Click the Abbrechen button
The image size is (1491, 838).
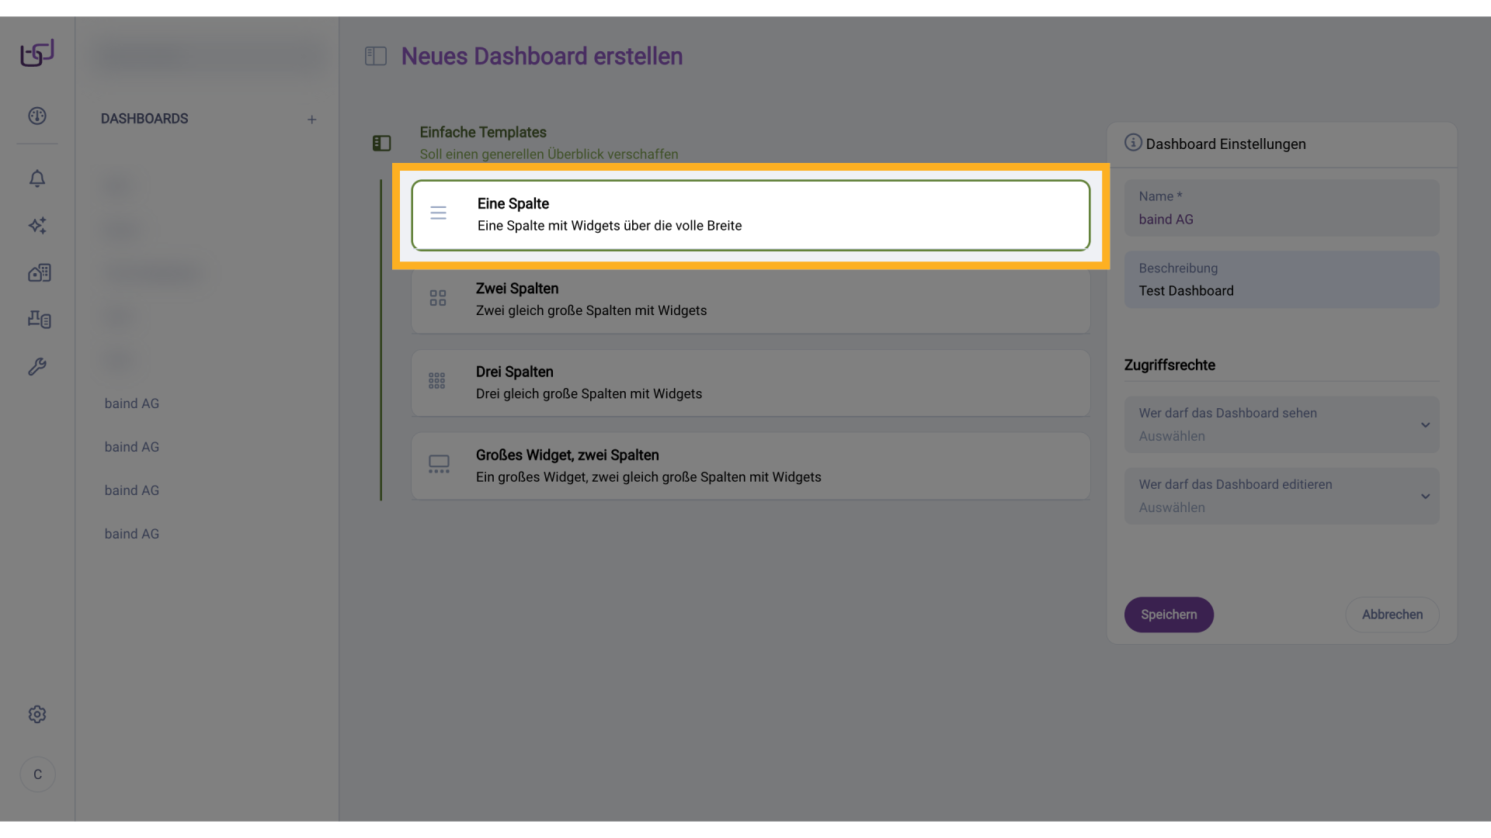pyautogui.click(x=1392, y=615)
